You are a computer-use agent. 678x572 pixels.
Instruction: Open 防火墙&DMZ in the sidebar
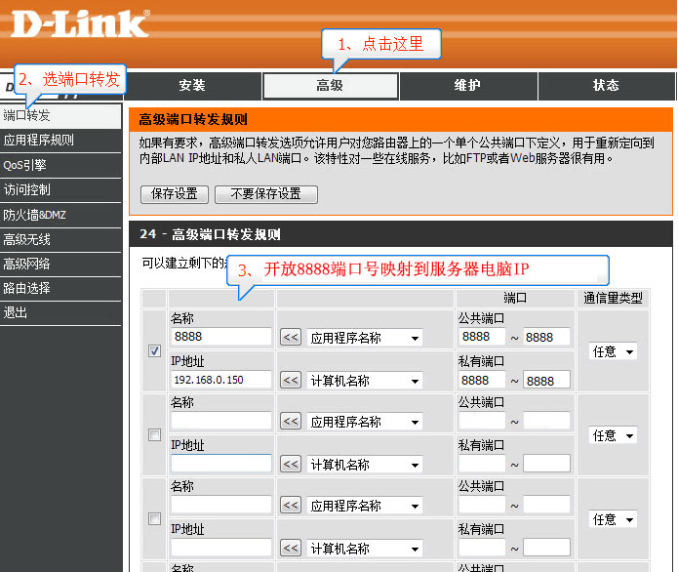(35, 215)
